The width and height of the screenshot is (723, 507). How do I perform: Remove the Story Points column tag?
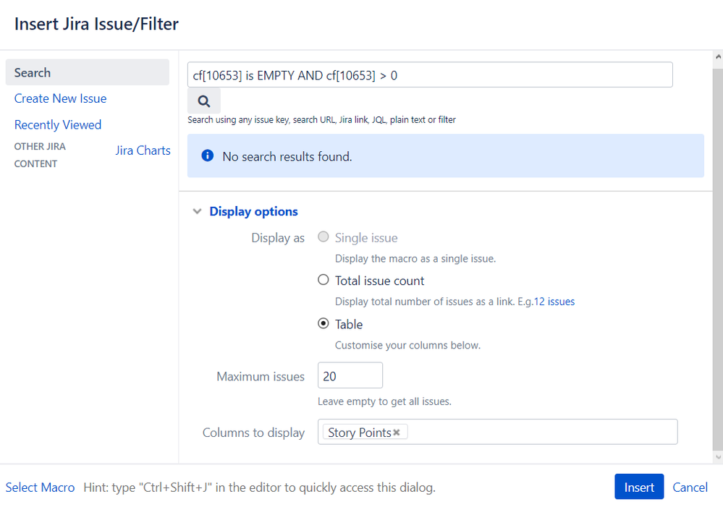click(x=397, y=432)
